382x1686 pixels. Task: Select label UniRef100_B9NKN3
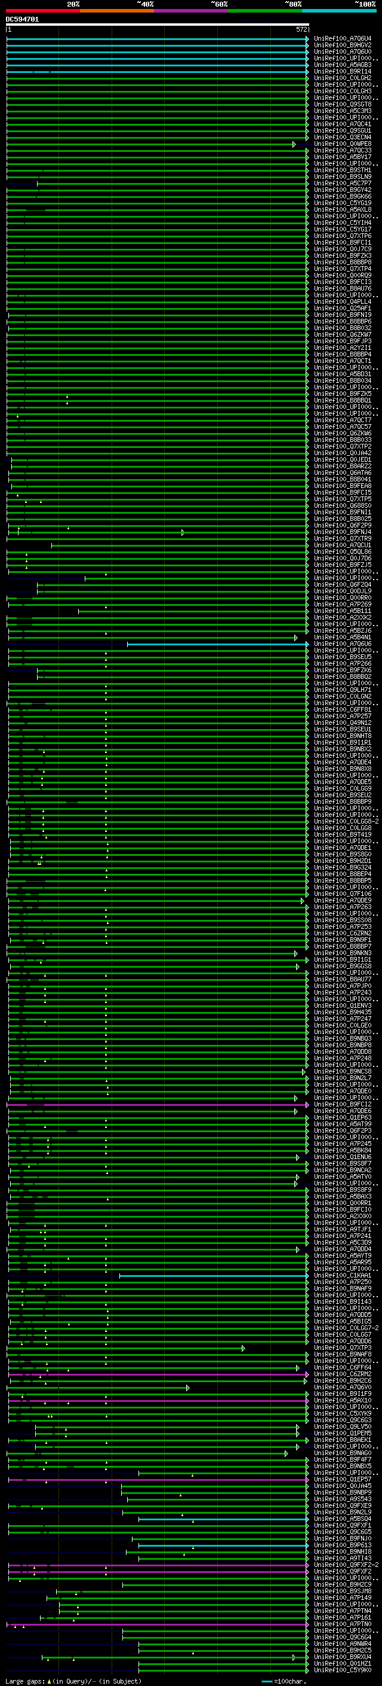[x=343, y=953]
